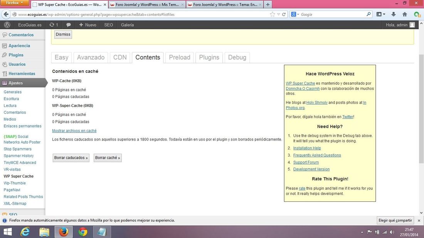The image size is (424, 238).
Task: Open the rate this plugin link
Action: pyautogui.click(x=302, y=188)
